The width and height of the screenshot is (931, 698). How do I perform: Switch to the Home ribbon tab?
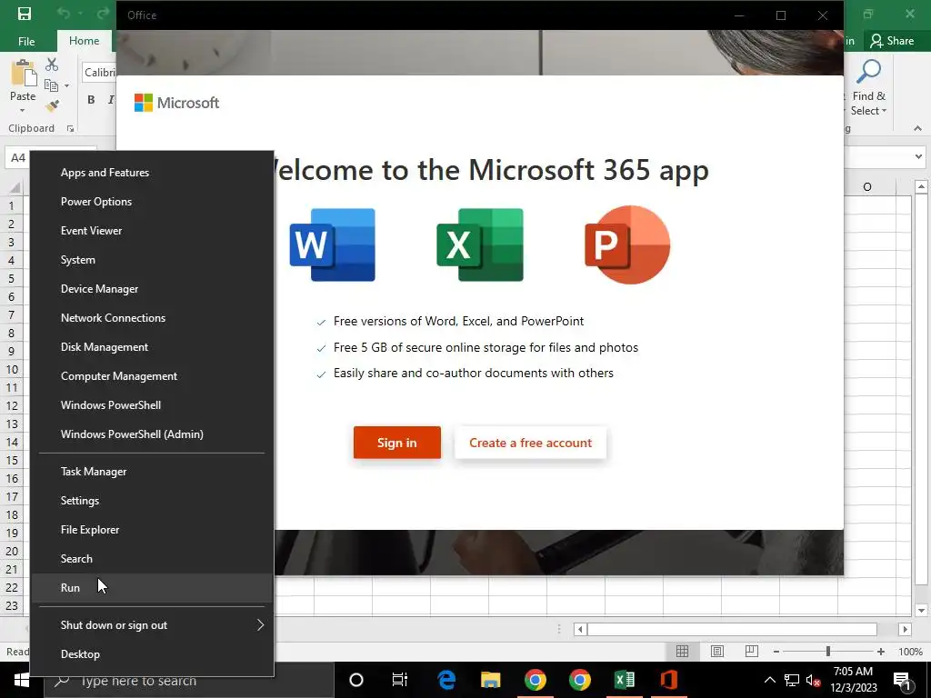85,41
